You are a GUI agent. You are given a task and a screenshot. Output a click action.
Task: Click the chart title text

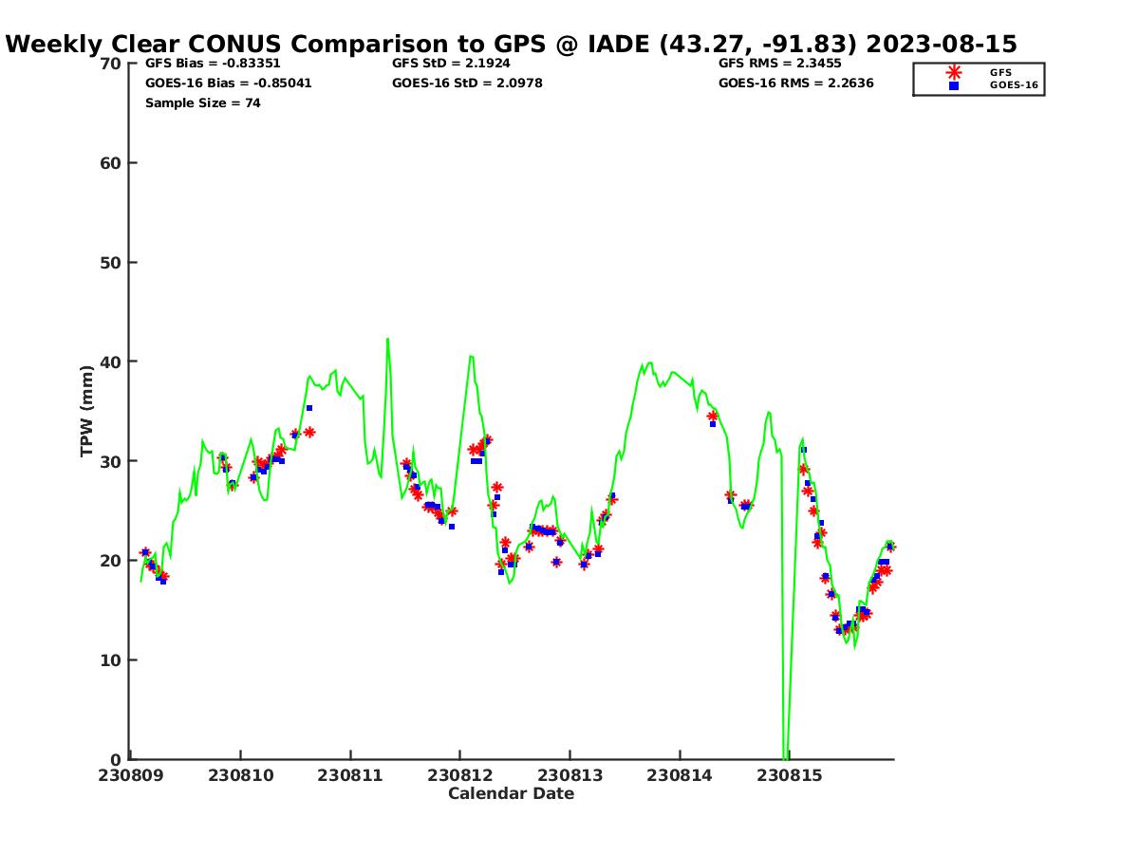click(x=512, y=44)
